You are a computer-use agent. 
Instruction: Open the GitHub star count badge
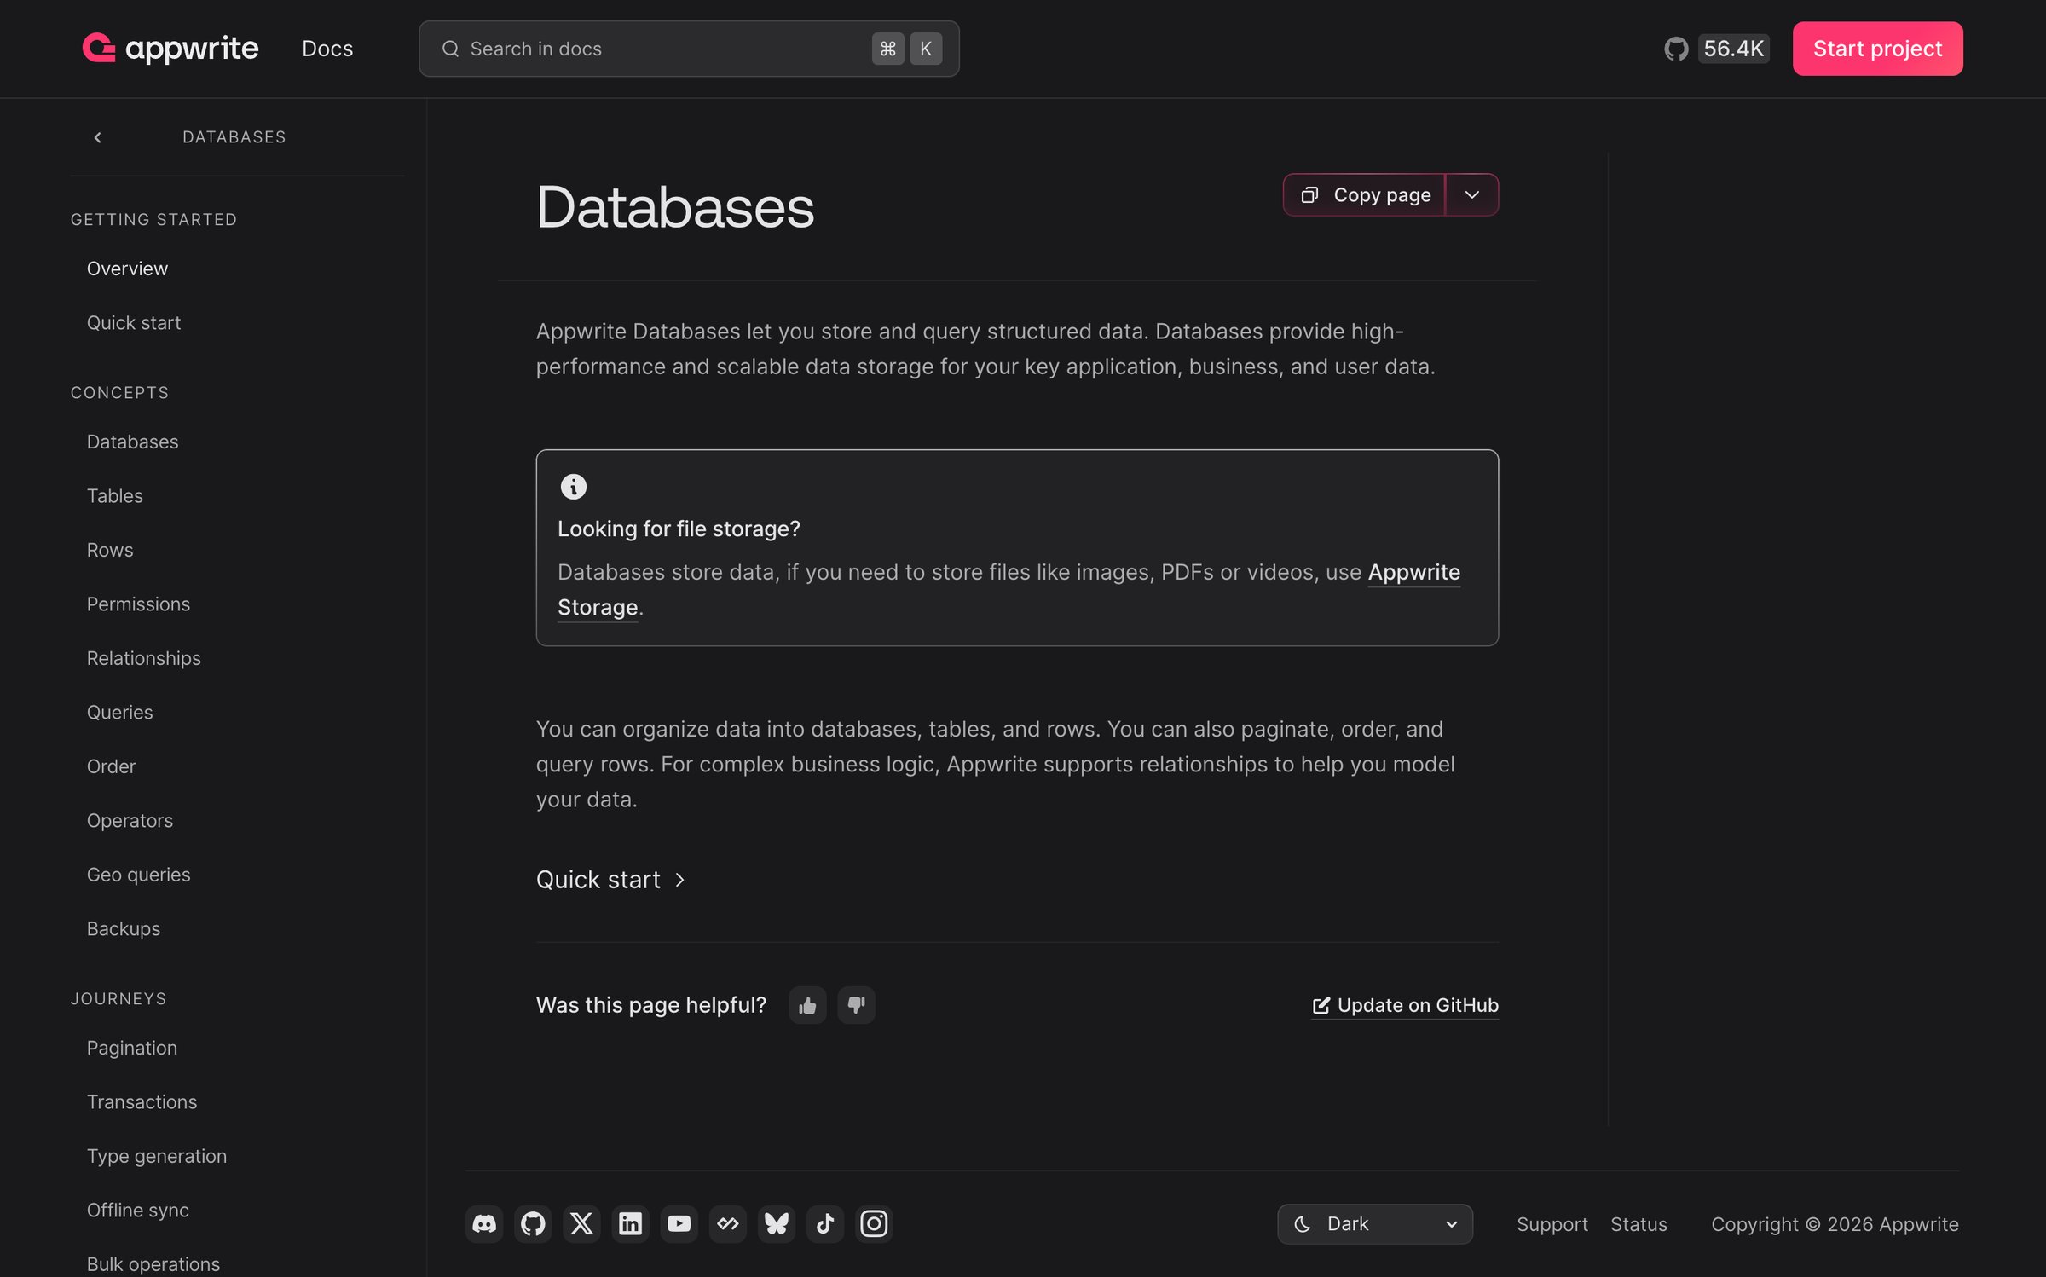pyautogui.click(x=1716, y=49)
